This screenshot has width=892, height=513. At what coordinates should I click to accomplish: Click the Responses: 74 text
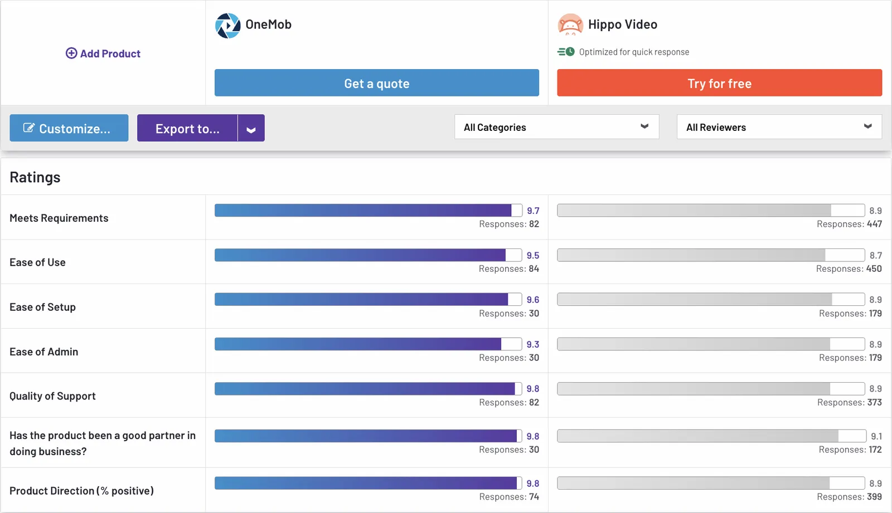click(509, 497)
